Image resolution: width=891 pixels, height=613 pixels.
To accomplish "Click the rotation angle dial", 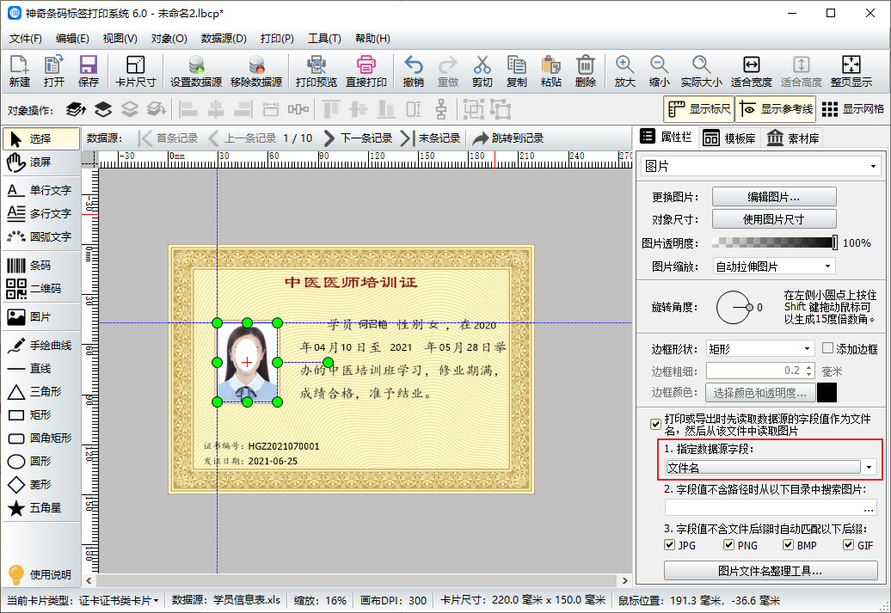I will point(733,307).
